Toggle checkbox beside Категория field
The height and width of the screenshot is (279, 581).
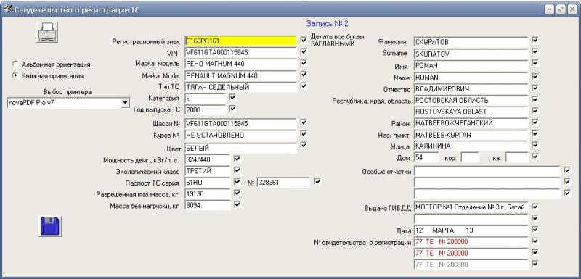click(232, 98)
